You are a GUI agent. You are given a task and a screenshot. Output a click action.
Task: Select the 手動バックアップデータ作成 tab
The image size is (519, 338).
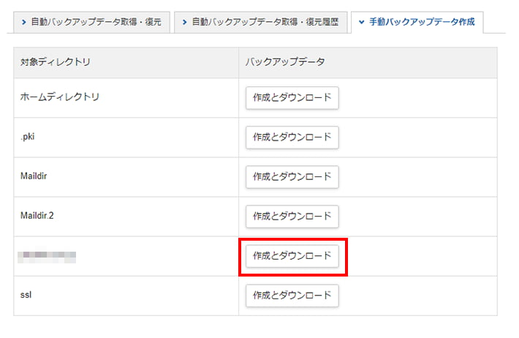coord(417,22)
